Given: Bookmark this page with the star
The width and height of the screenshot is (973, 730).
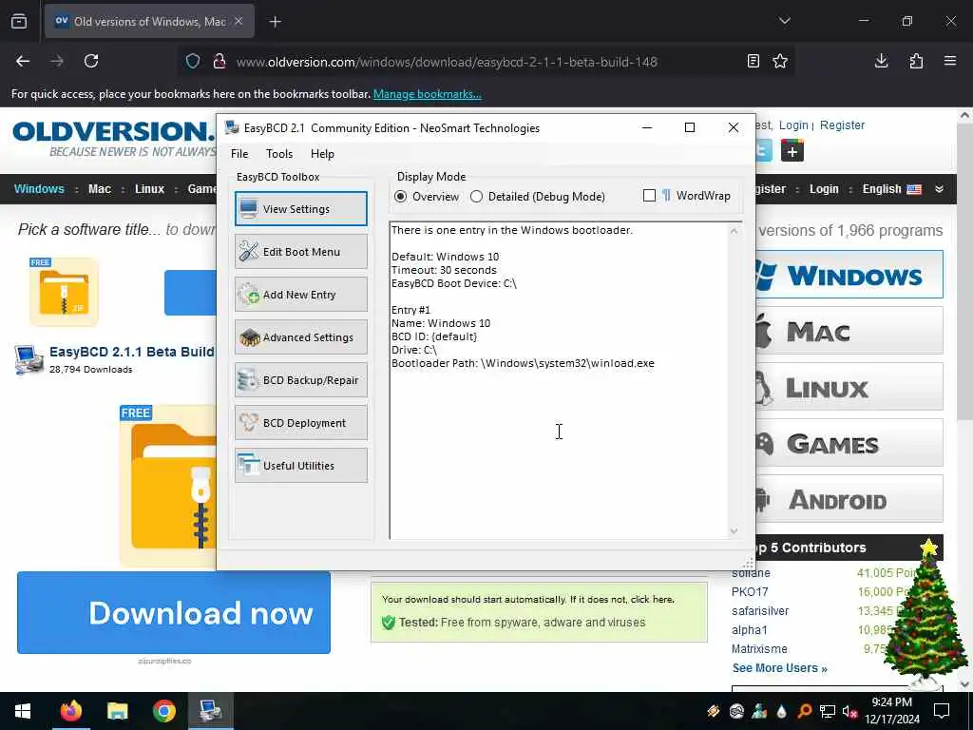Looking at the screenshot, I should [x=780, y=61].
